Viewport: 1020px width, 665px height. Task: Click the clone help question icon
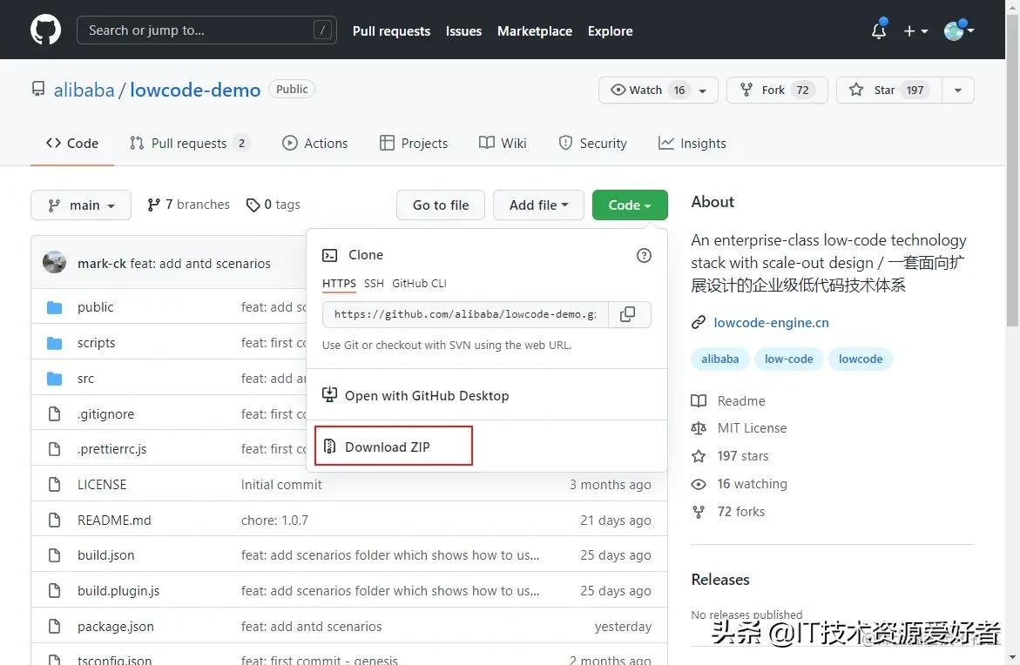coord(644,256)
